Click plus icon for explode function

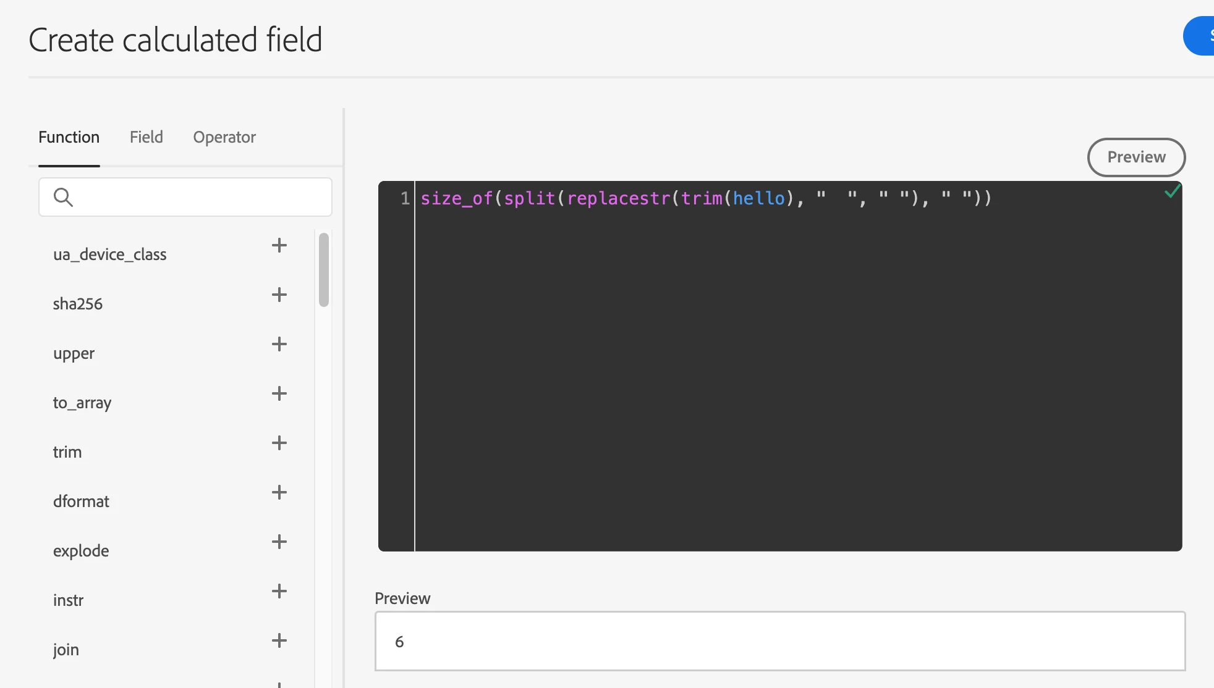pyautogui.click(x=279, y=542)
